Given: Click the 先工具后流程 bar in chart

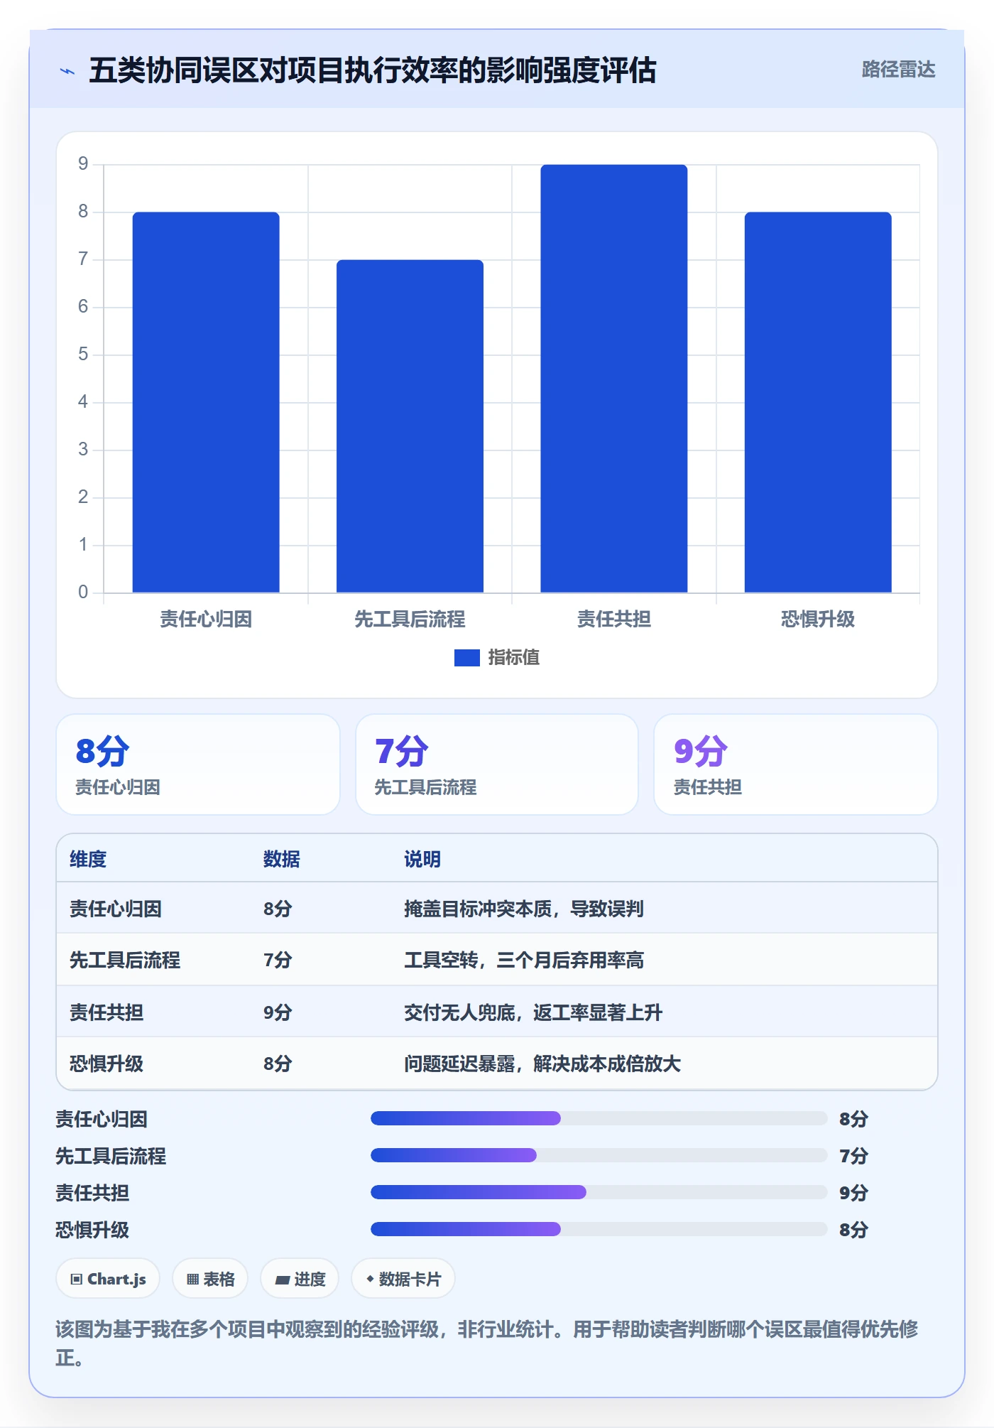Looking at the screenshot, I should pyautogui.click(x=410, y=426).
